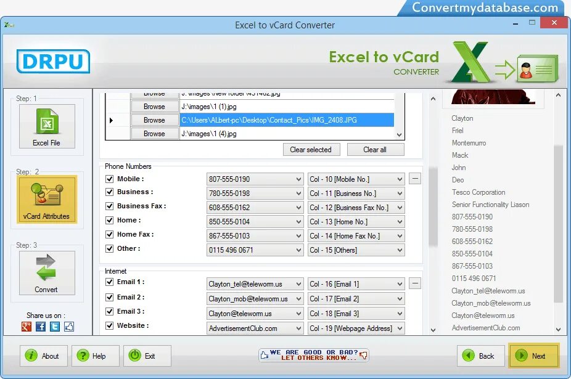Open the Excel File step icon
The image size is (571, 379).
47,126
